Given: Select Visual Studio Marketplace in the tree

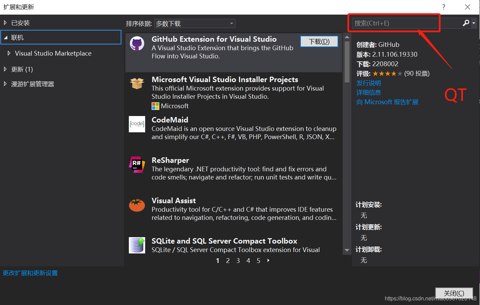Looking at the screenshot, I should click(x=53, y=53).
